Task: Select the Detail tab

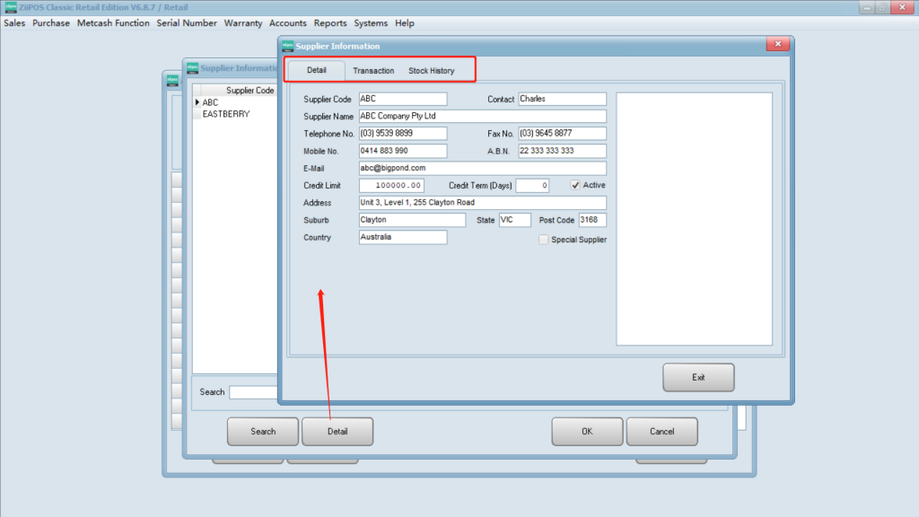Action: click(316, 70)
